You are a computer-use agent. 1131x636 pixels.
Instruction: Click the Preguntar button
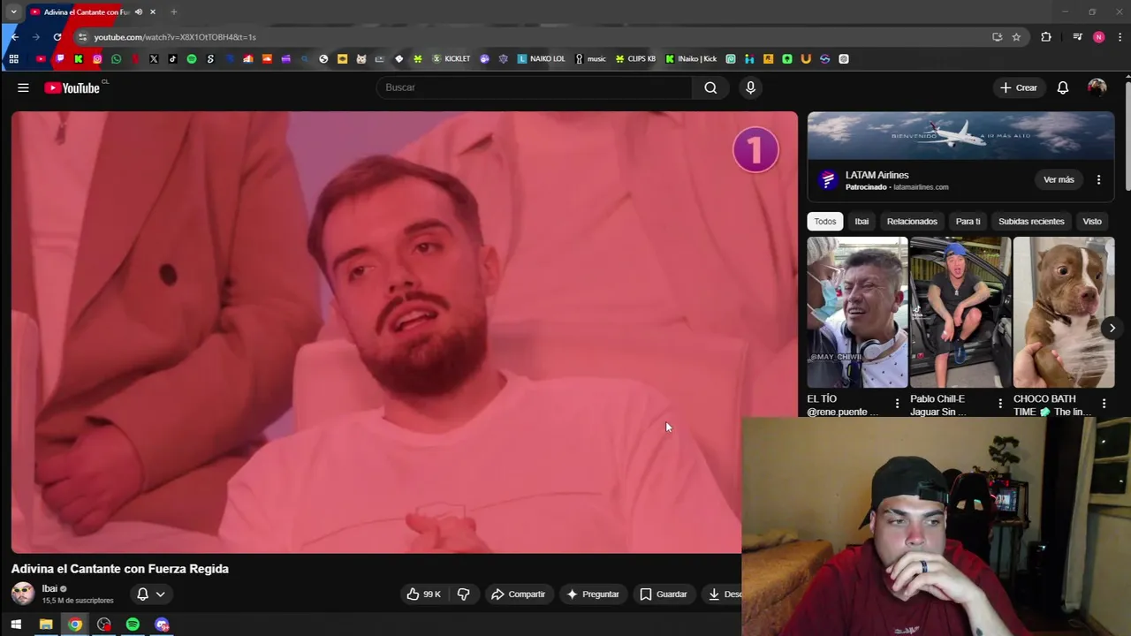(593, 594)
